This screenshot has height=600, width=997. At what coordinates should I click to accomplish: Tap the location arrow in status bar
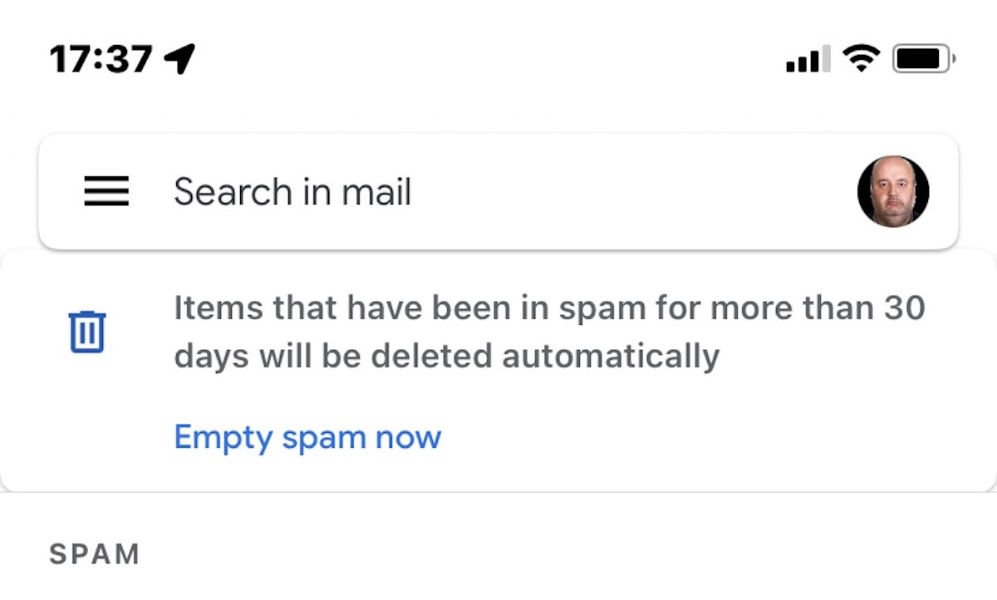click(179, 59)
